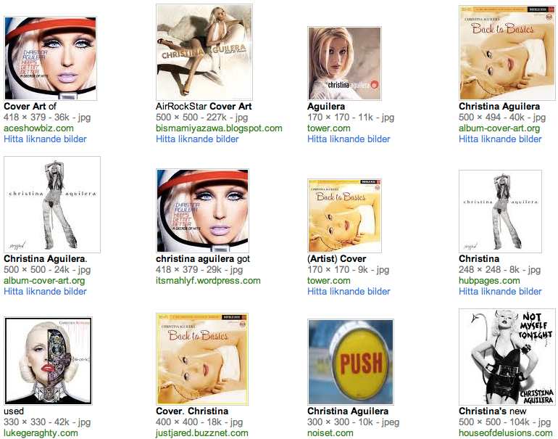Open the Bionic half-robot face thumbnail
Image resolution: width=558 pixels, height=439 pixels.
(48, 361)
